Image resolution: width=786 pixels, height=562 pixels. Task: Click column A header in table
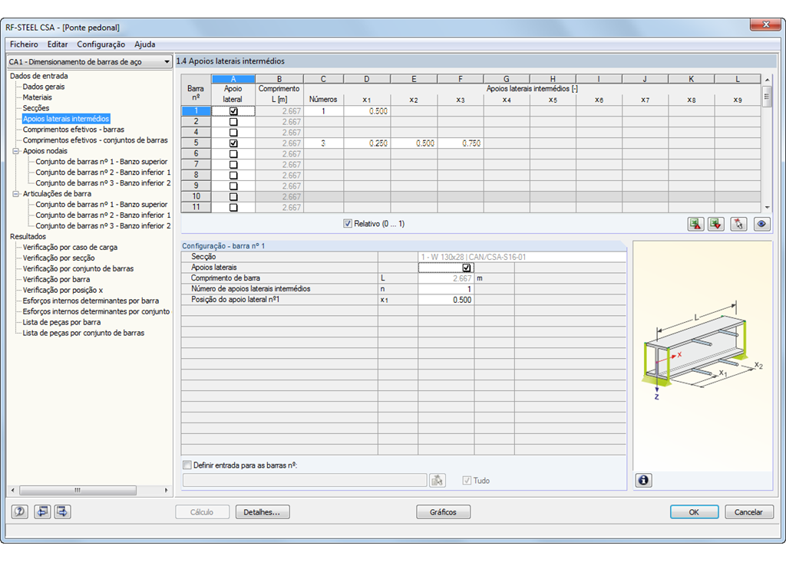coord(233,79)
